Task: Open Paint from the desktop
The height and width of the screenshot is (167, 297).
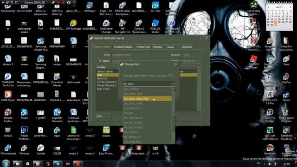Action: pyautogui.click(x=286, y=60)
